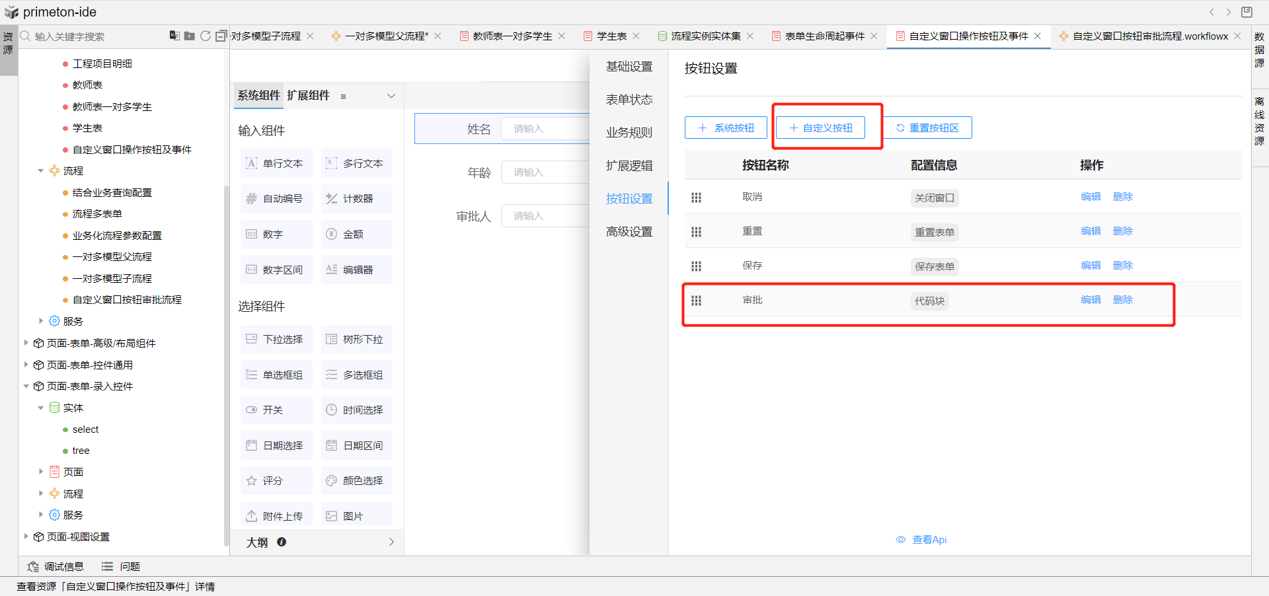Refresh the resource tree
Screen dimensions: 1269x596
point(206,36)
